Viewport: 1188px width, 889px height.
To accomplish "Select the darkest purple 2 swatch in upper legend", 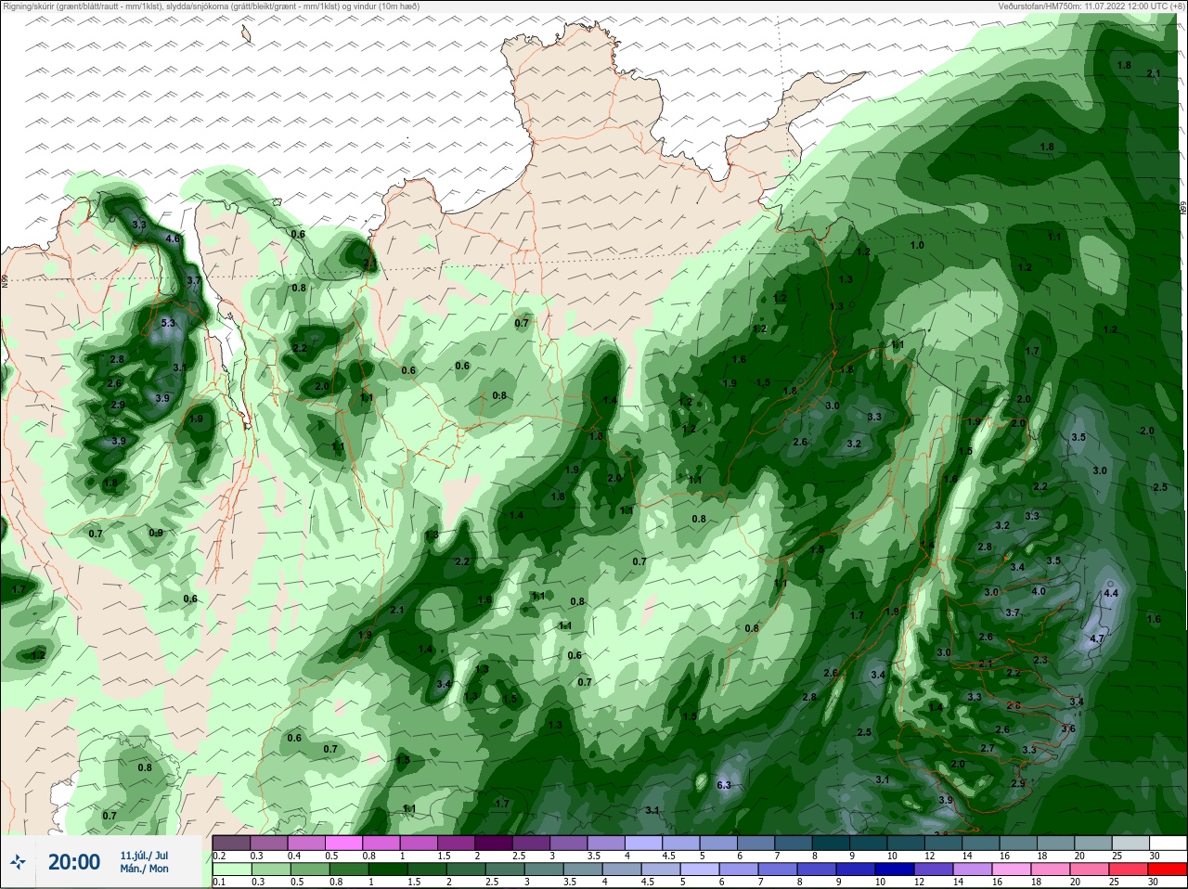I will point(494,843).
